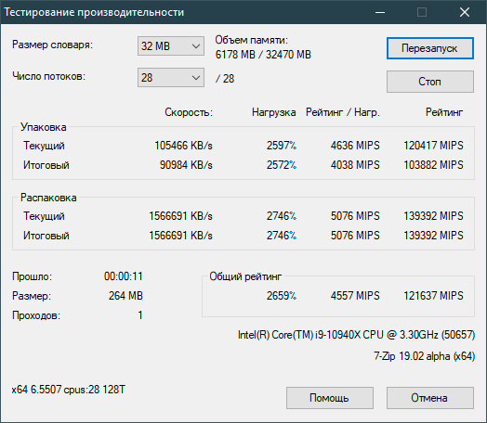Minimize the Тестирование производительности window
This screenshot has width=487, height=423.
point(380,12)
